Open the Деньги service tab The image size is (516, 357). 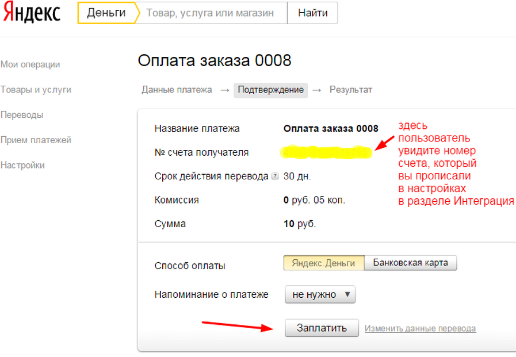pos(106,13)
